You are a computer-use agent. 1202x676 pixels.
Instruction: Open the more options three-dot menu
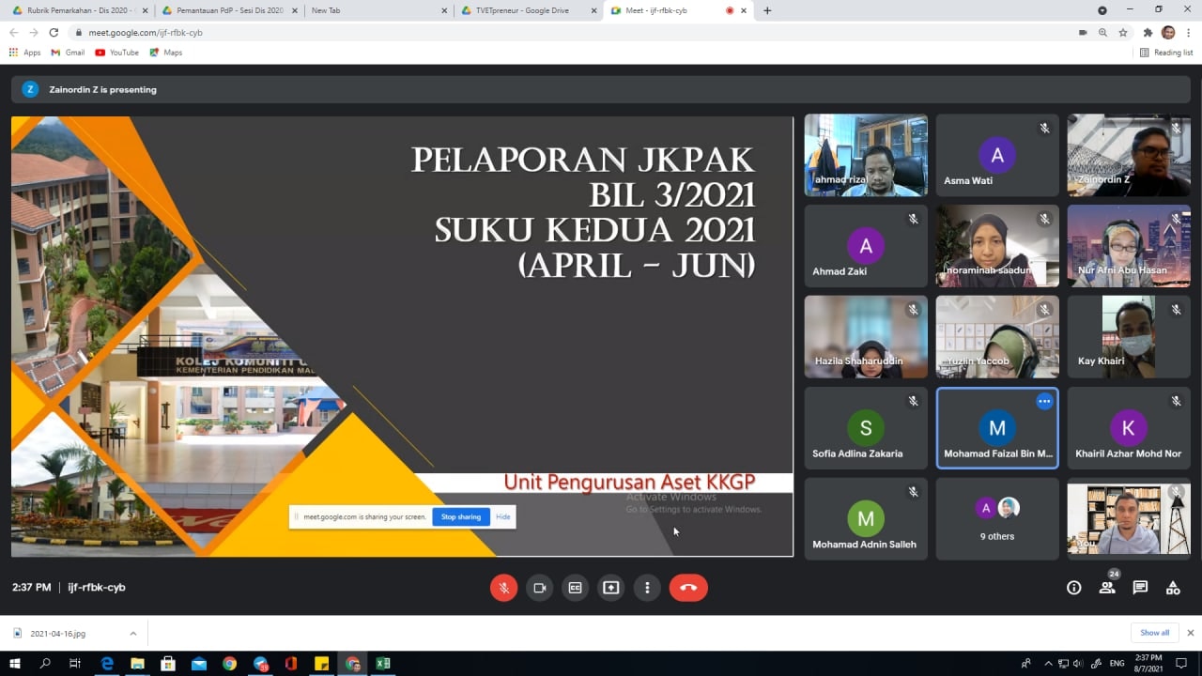pos(647,588)
